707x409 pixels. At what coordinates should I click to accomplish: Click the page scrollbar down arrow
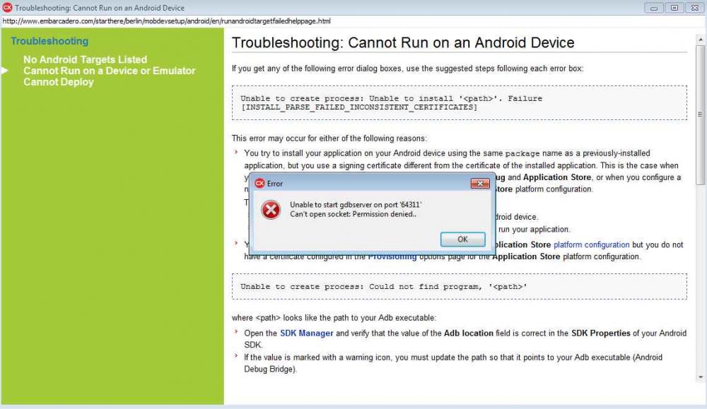tap(700, 377)
